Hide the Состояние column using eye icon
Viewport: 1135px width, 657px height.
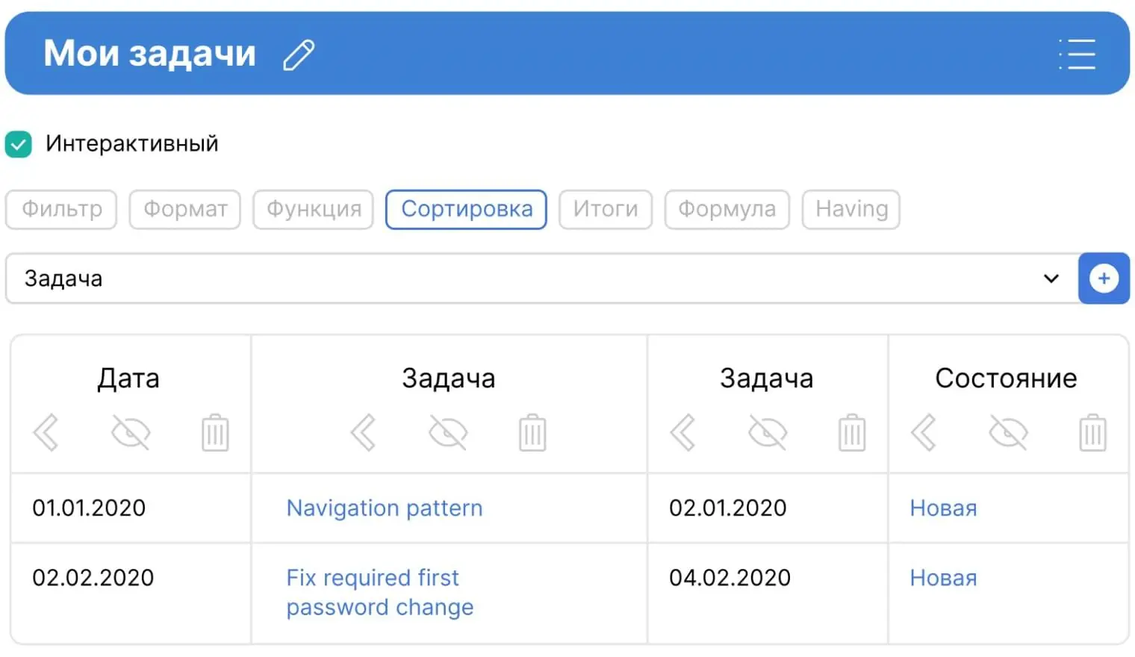click(x=1008, y=432)
